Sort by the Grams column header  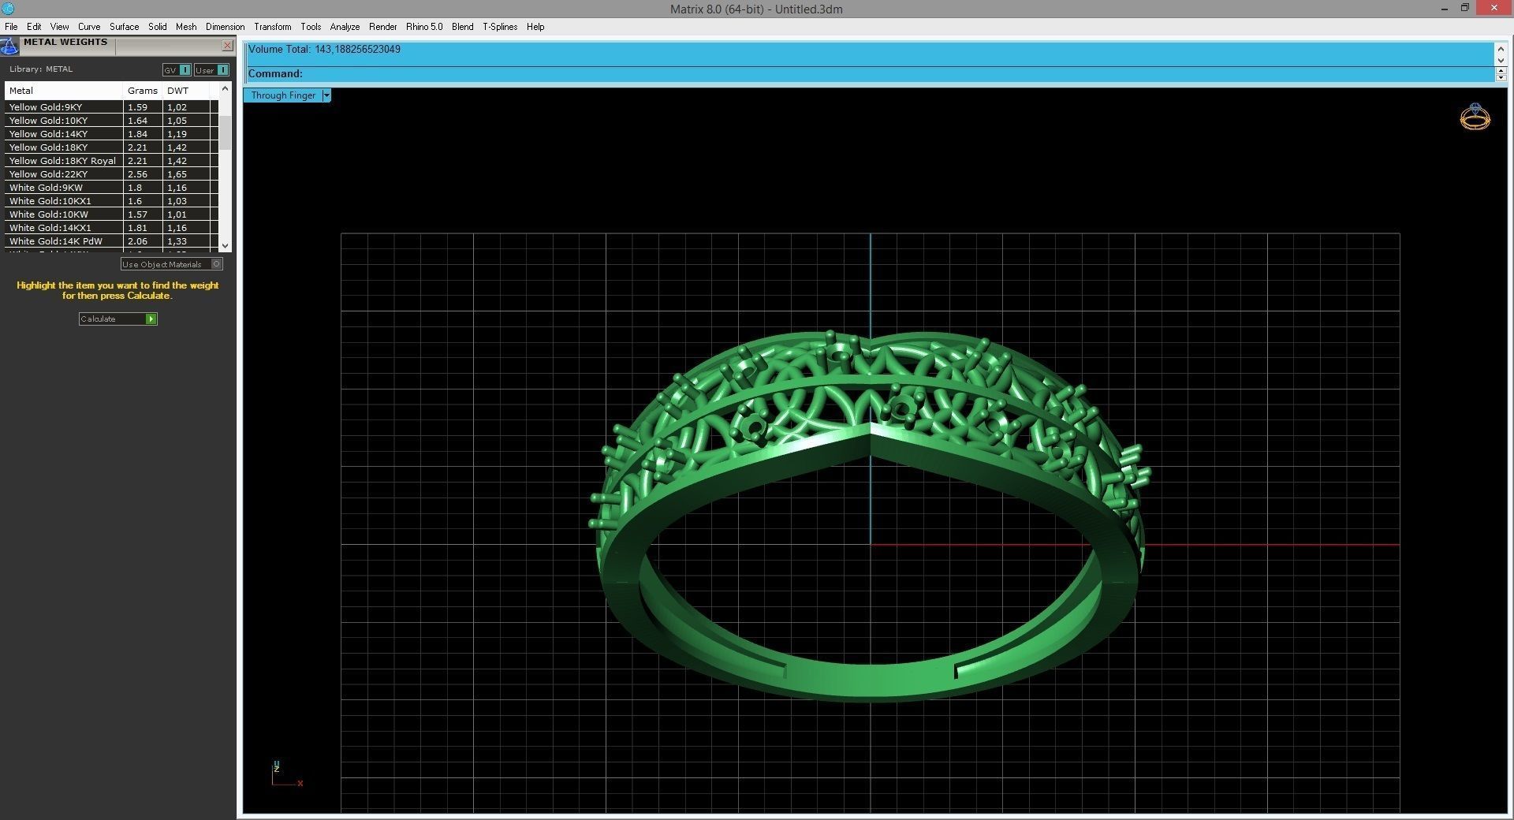click(x=143, y=91)
